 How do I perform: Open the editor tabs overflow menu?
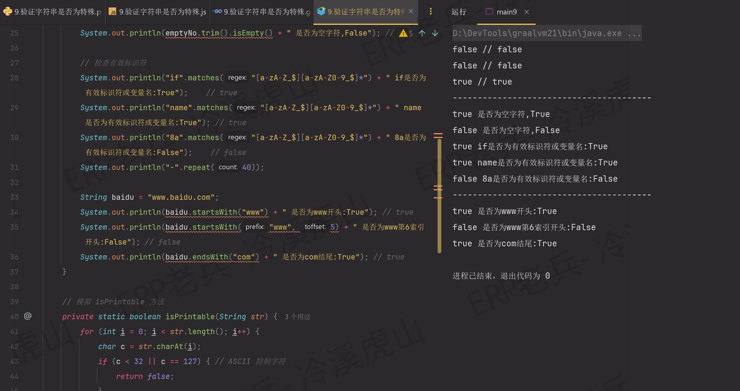pos(431,12)
